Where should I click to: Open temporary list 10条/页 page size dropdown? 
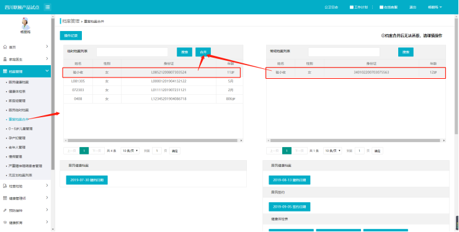[x=130, y=151]
